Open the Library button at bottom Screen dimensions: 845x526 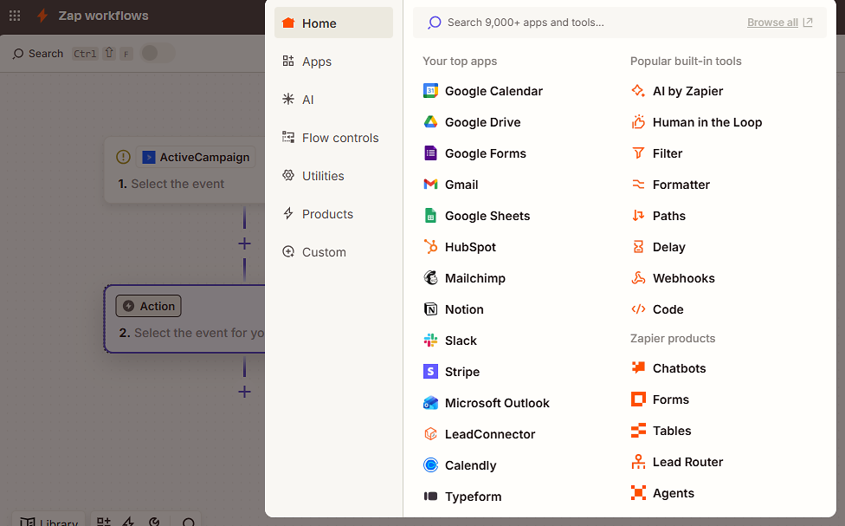(49, 521)
